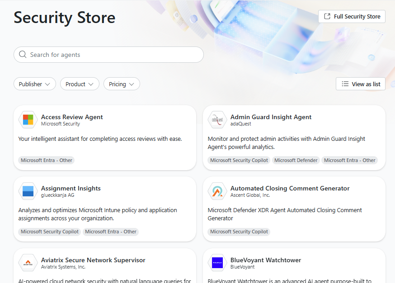
Task: Click the magnifying glass search icon
Action: coord(23,55)
